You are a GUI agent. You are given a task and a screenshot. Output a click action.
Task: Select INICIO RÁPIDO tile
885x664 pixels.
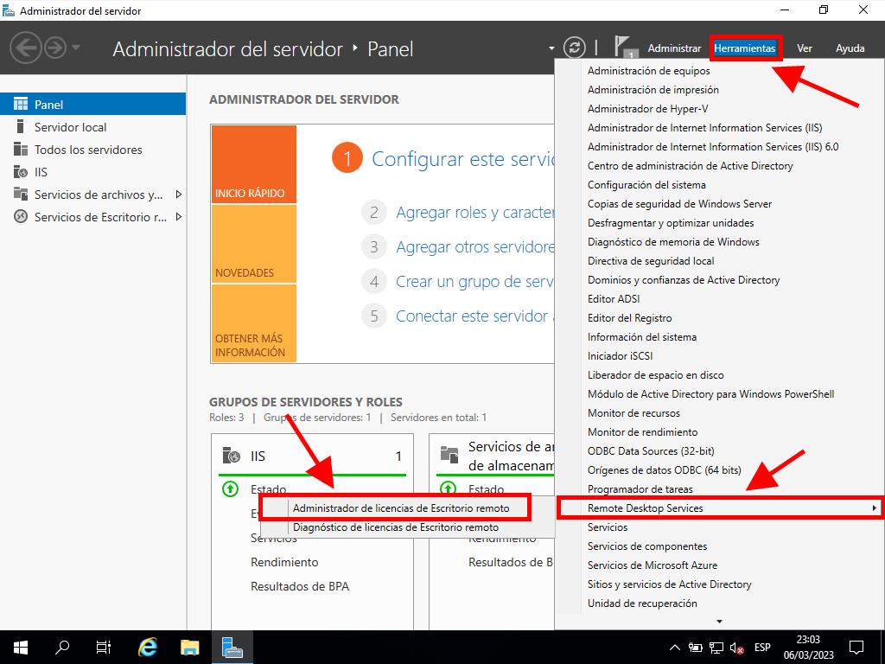pos(254,164)
